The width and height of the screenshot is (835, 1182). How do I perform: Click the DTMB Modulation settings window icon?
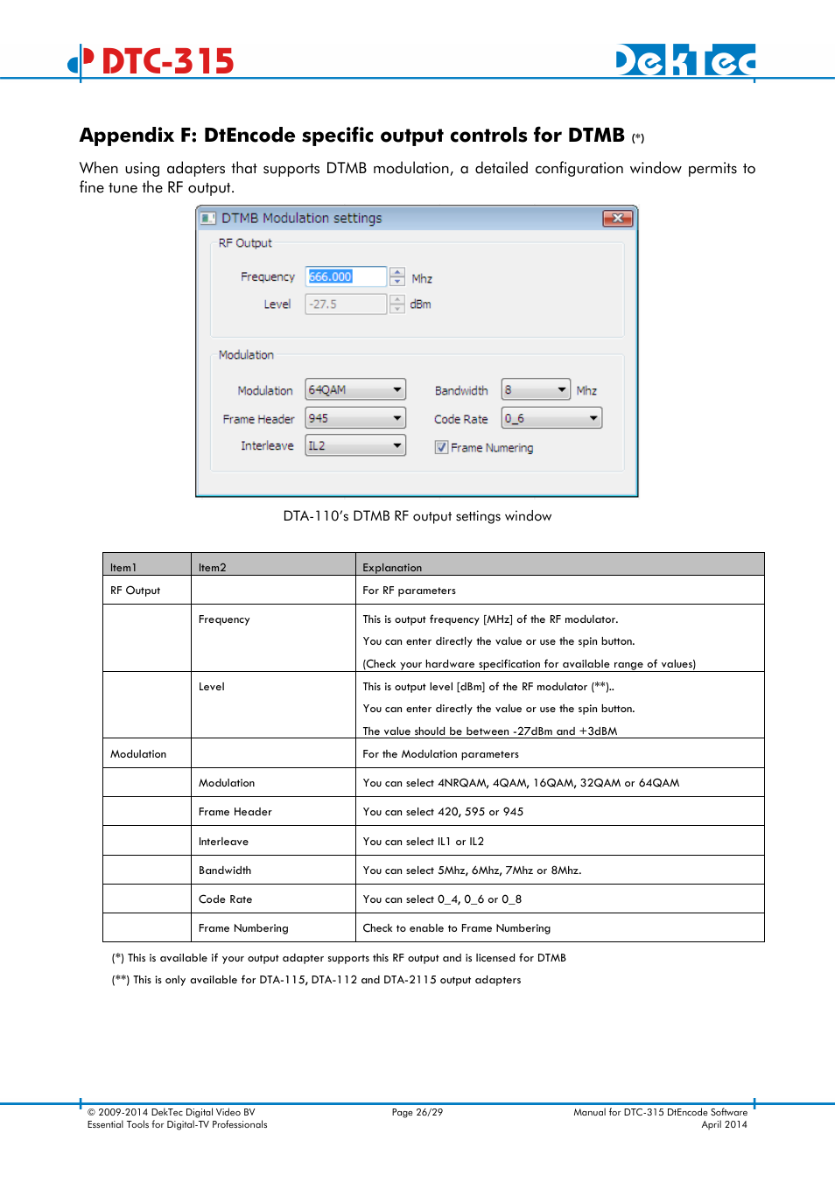click(207, 218)
